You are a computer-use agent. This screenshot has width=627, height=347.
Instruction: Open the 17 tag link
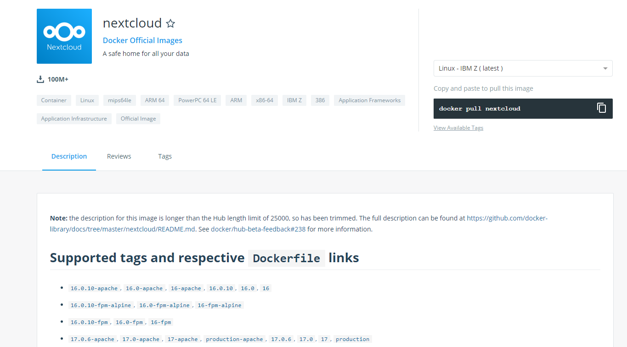[324, 339]
